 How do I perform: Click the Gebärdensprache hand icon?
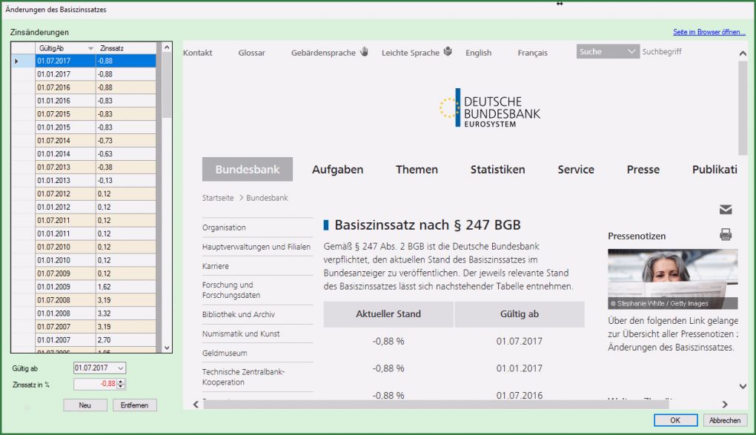[x=364, y=52]
